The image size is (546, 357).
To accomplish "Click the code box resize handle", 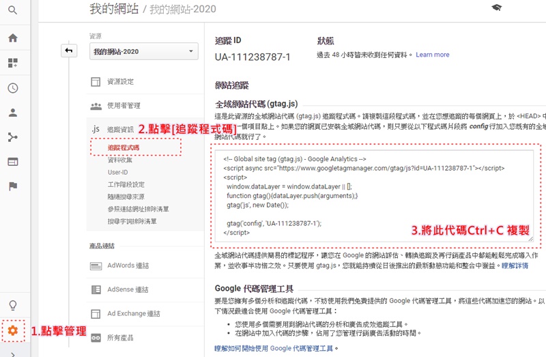I will click(x=530, y=239).
